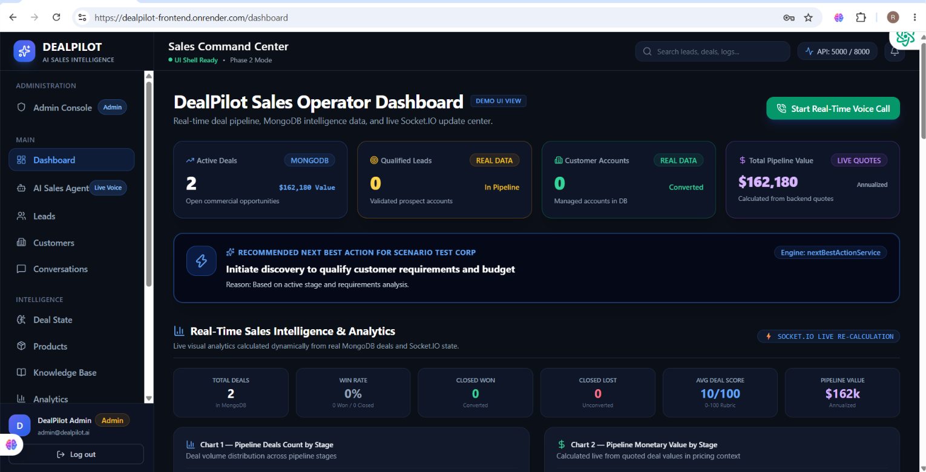Click the Deal State brain icon

pos(21,320)
